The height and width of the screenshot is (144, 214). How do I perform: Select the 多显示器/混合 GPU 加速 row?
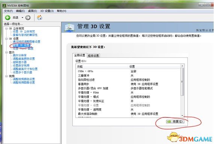[x=128, y=88]
